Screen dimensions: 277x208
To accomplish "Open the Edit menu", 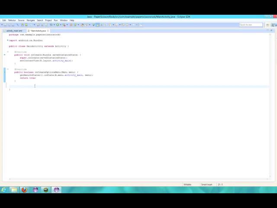I will click(x=4, y=20).
